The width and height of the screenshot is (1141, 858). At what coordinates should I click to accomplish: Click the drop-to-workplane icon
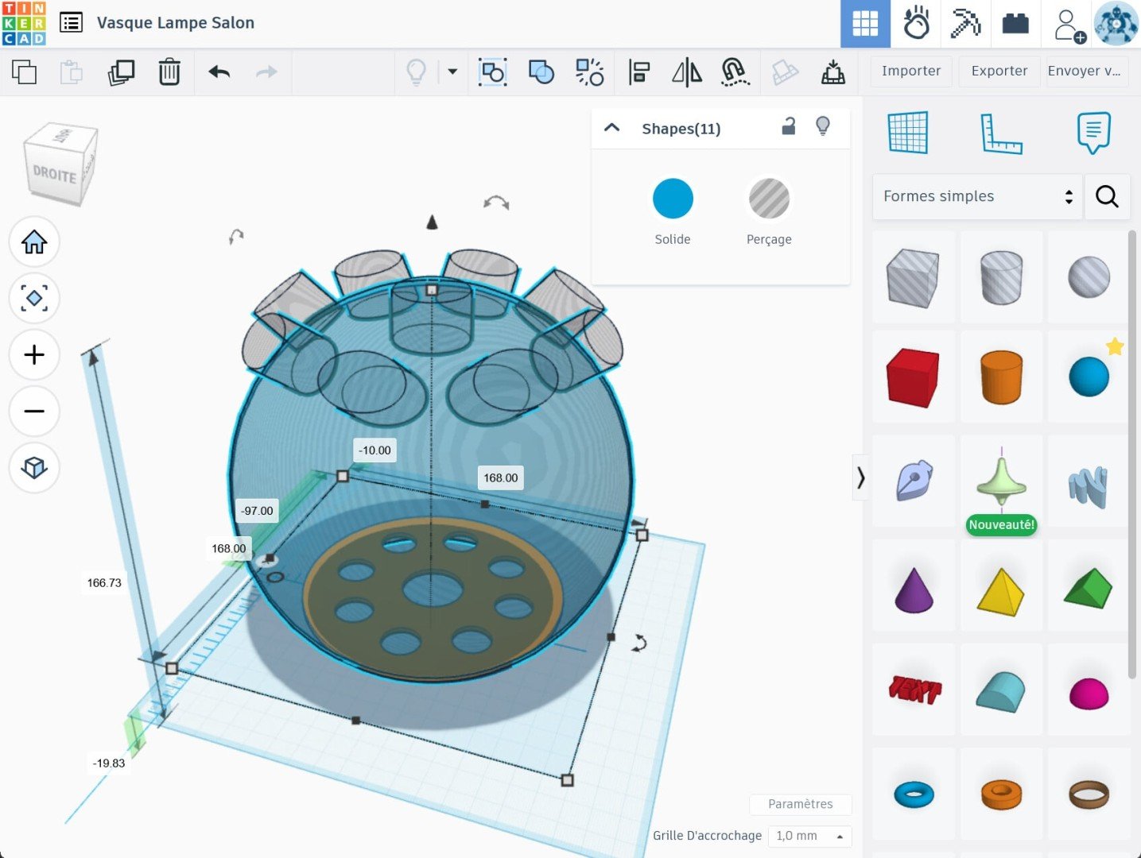tap(833, 72)
